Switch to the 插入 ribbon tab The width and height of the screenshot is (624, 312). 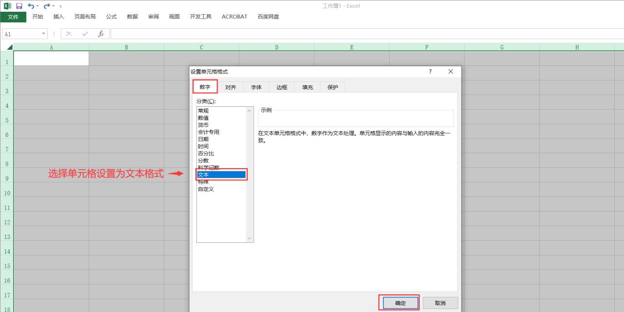point(58,17)
